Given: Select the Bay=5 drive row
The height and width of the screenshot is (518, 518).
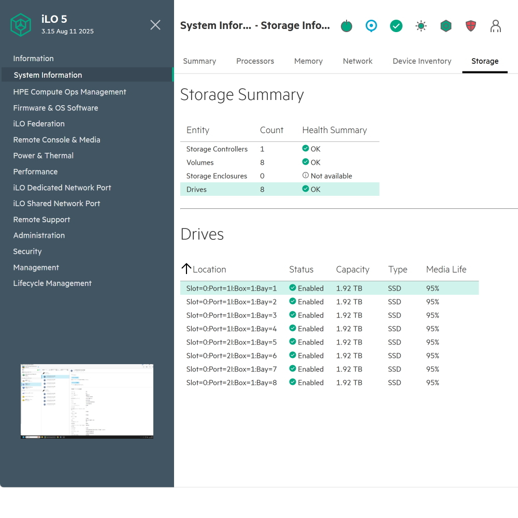Looking at the screenshot, I should pos(232,342).
